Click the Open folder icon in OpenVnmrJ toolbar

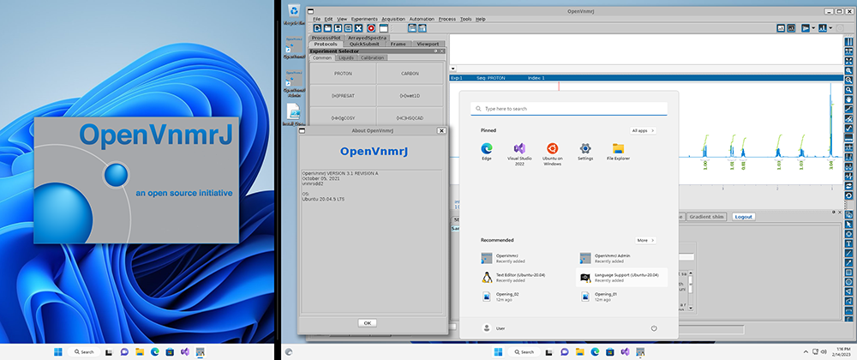tap(327, 28)
